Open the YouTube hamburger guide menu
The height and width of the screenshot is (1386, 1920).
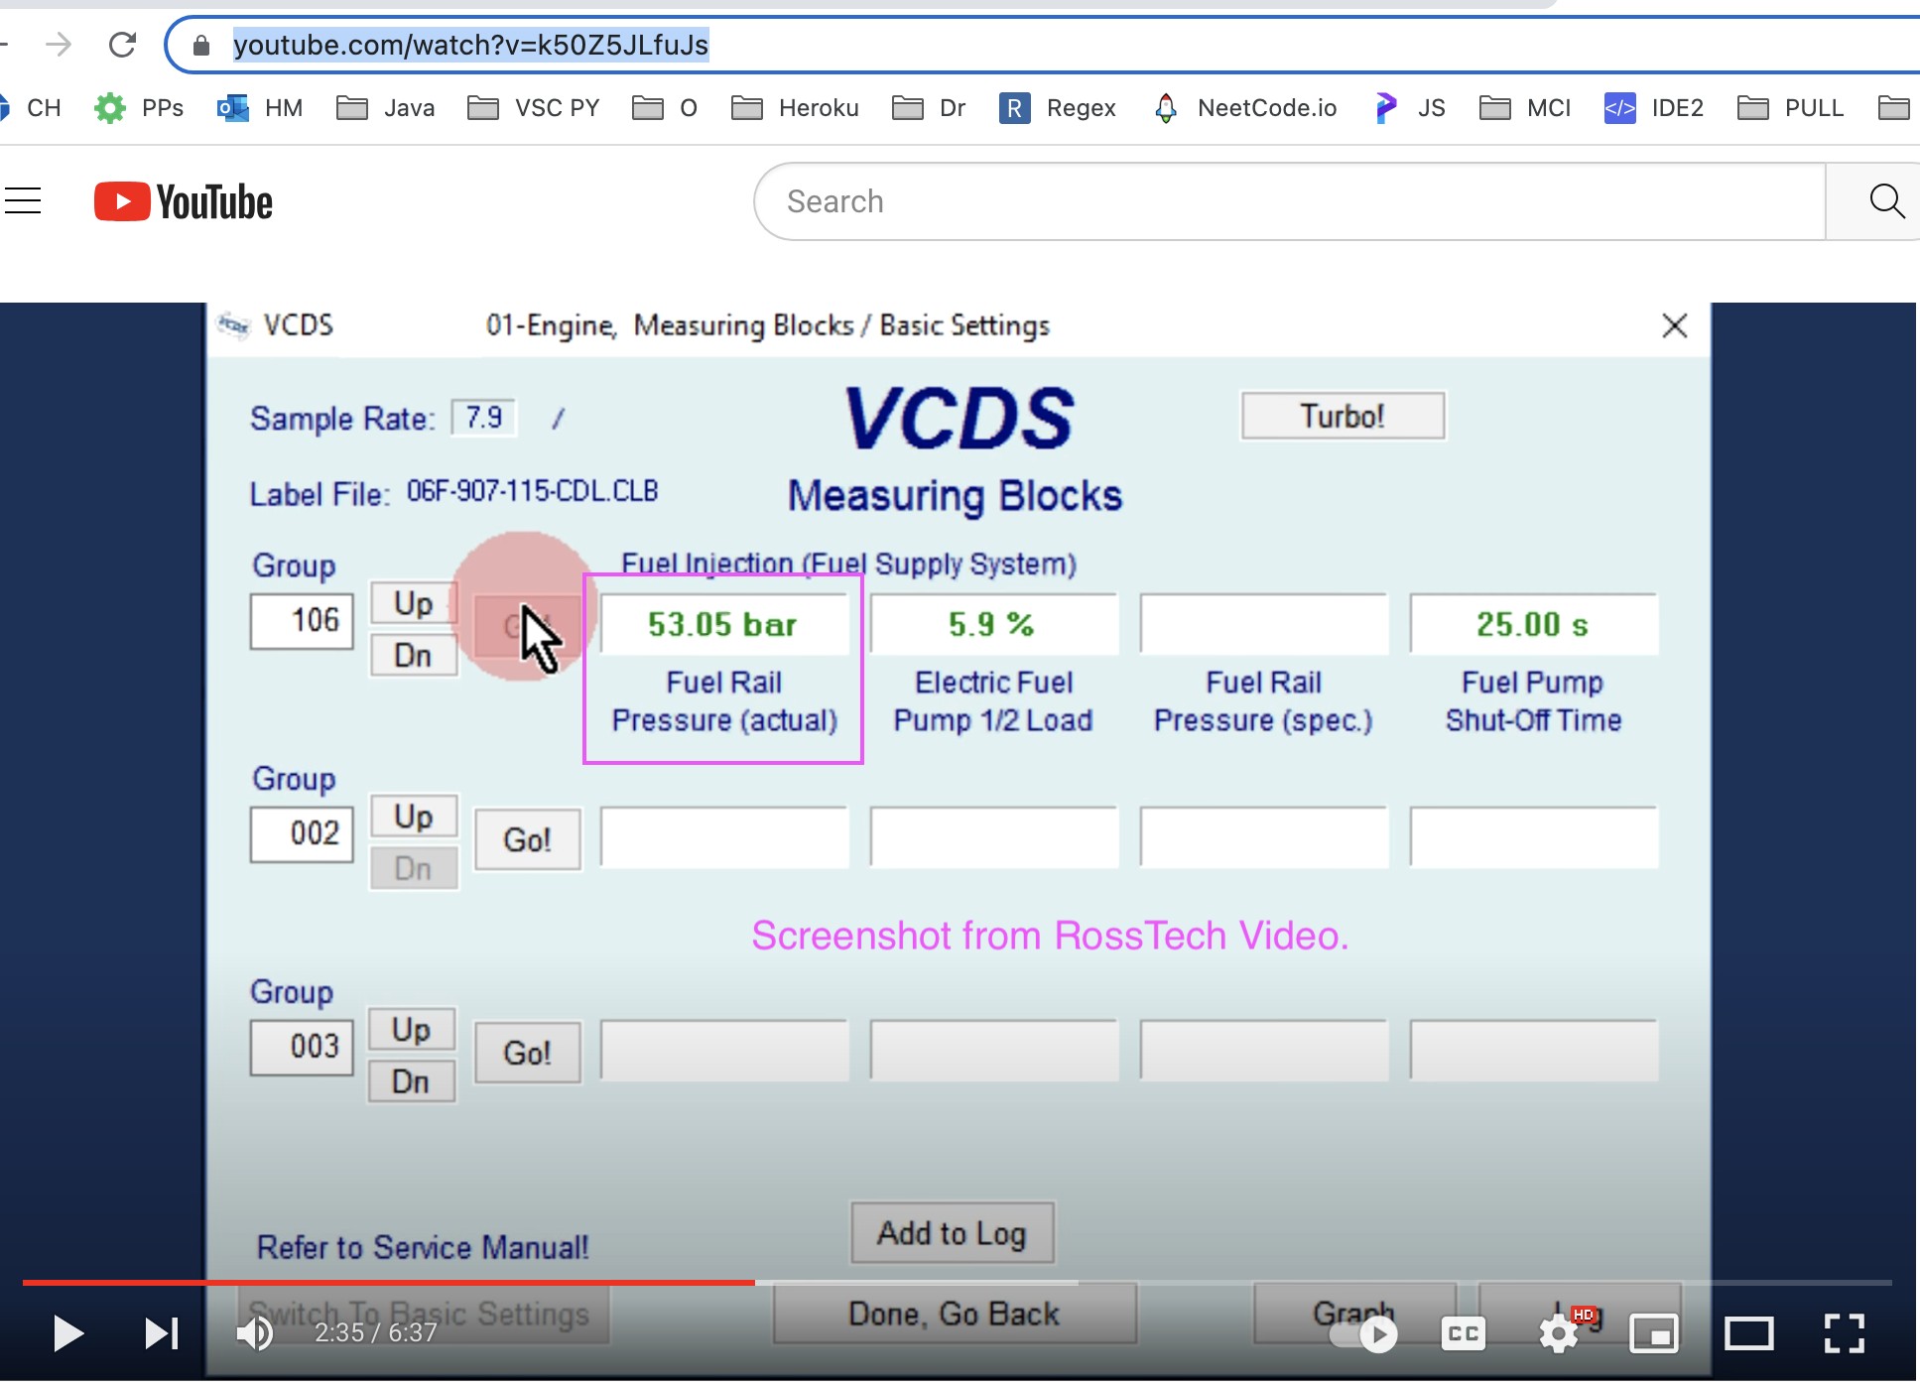click(23, 201)
